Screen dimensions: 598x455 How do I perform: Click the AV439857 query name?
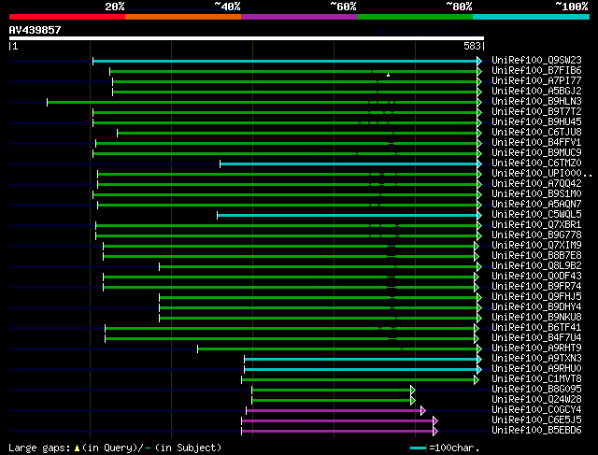point(35,30)
